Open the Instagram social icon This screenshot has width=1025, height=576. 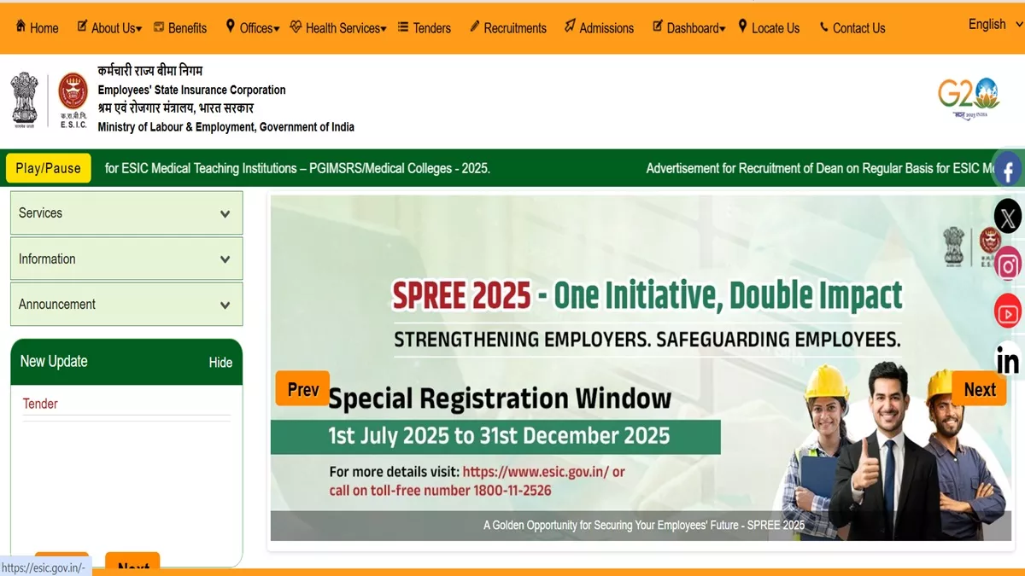point(1008,265)
